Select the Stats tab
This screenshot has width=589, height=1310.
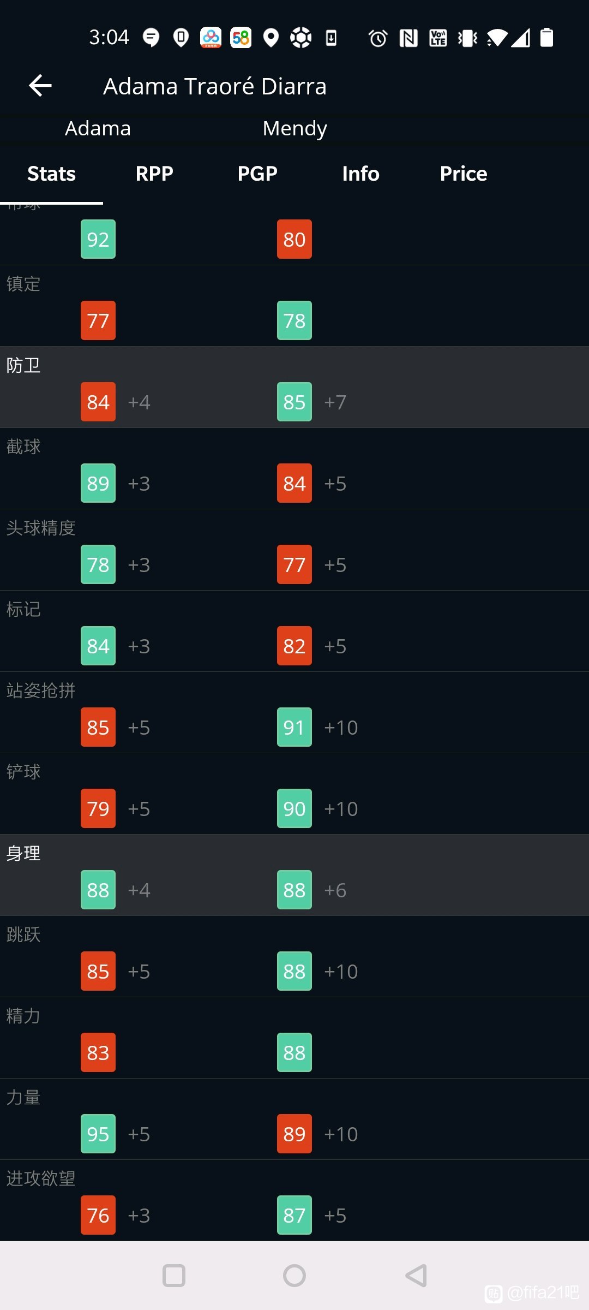click(x=51, y=174)
